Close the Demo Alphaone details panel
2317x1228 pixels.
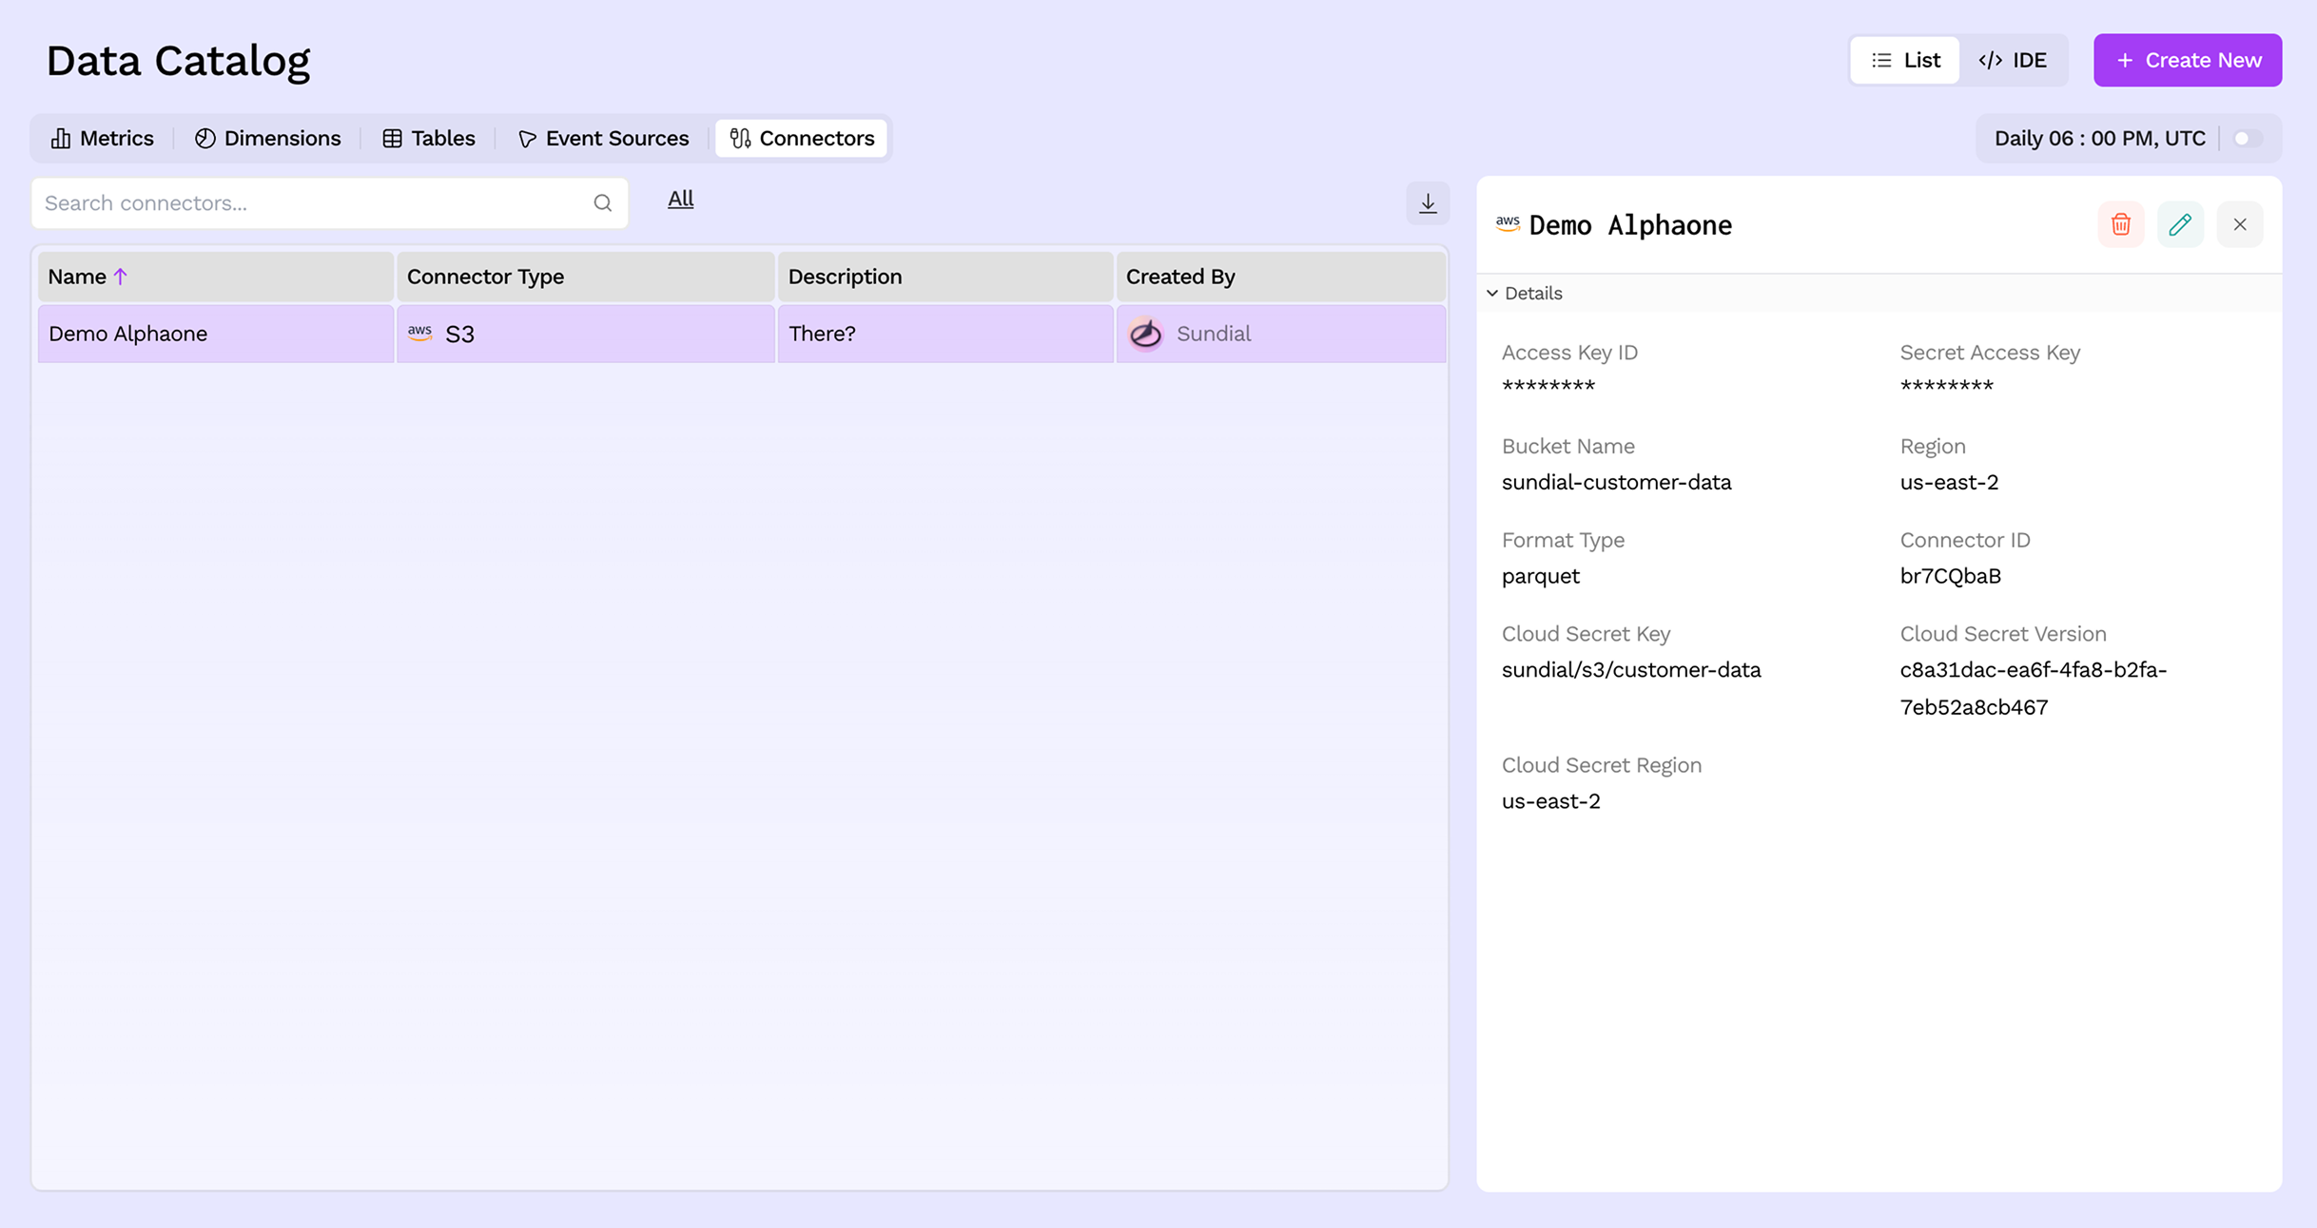(x=2240, y=224)
